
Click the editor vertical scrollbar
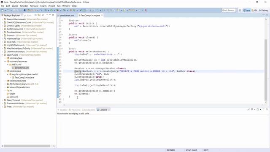click(266, 70)
